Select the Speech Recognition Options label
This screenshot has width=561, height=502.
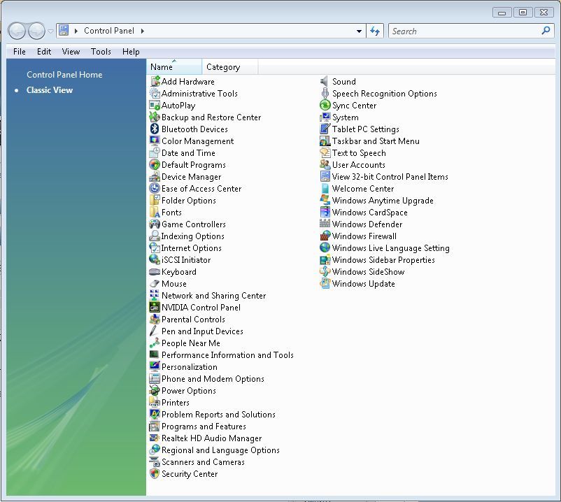(385, 94)
